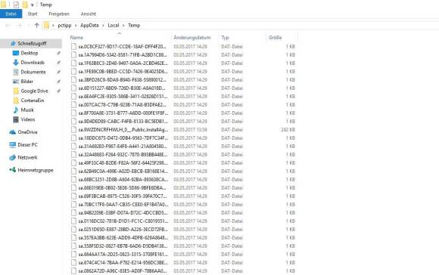Screen dimensions: 439x275
Task: Switch to the Freigeben ribbon tab
Action: 59,14
